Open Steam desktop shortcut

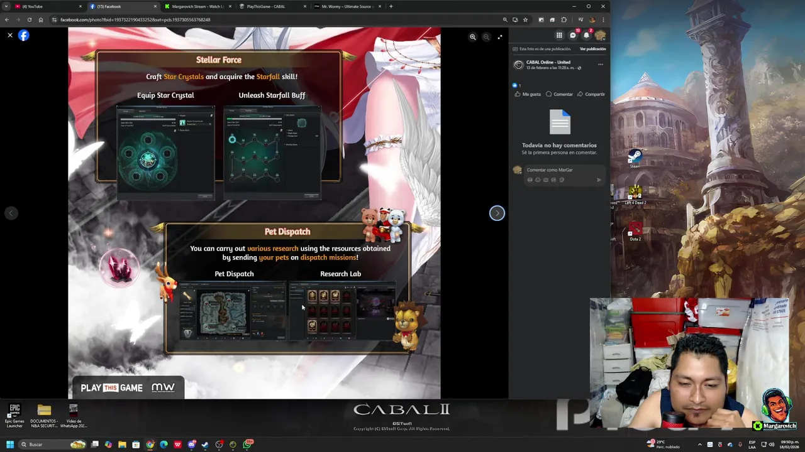point(635,158)
